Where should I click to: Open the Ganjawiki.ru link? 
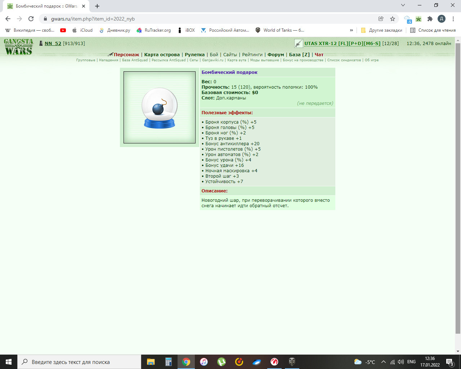point(213,60)
